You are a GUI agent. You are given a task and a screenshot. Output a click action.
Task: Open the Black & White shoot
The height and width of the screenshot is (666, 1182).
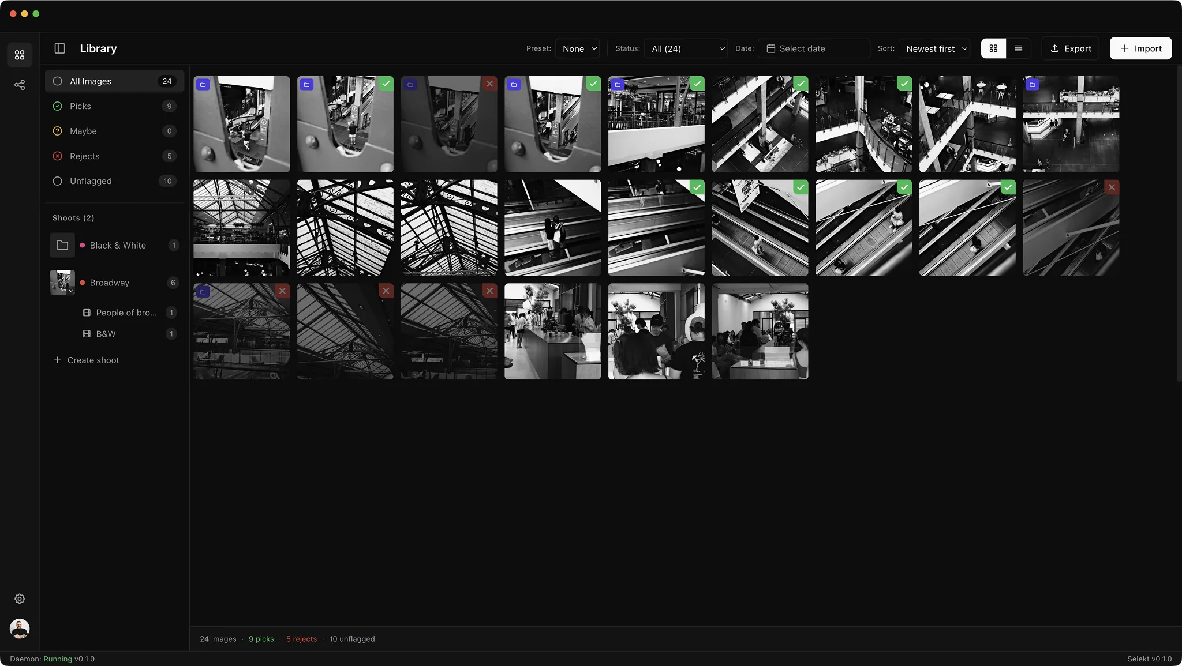click(114, 245)
